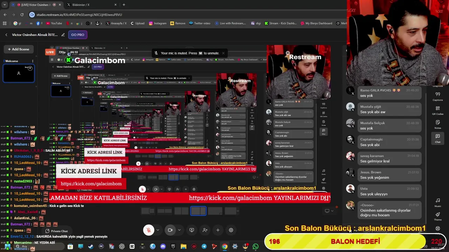Open Telegram from the taskbar

204,246
